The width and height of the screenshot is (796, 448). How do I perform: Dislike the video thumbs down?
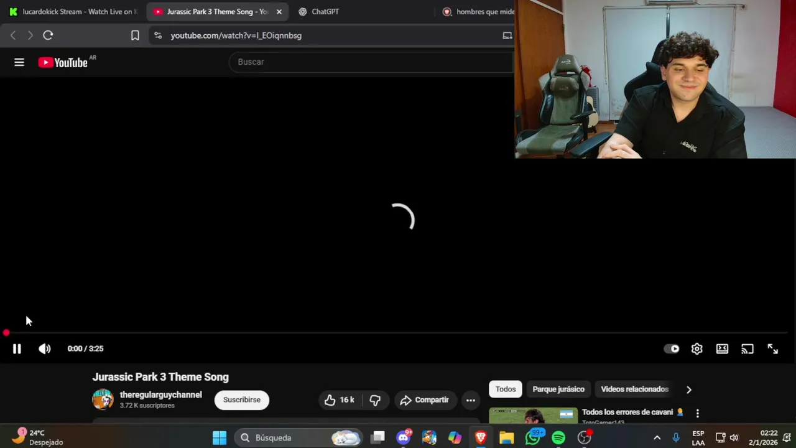pos(375,400)
